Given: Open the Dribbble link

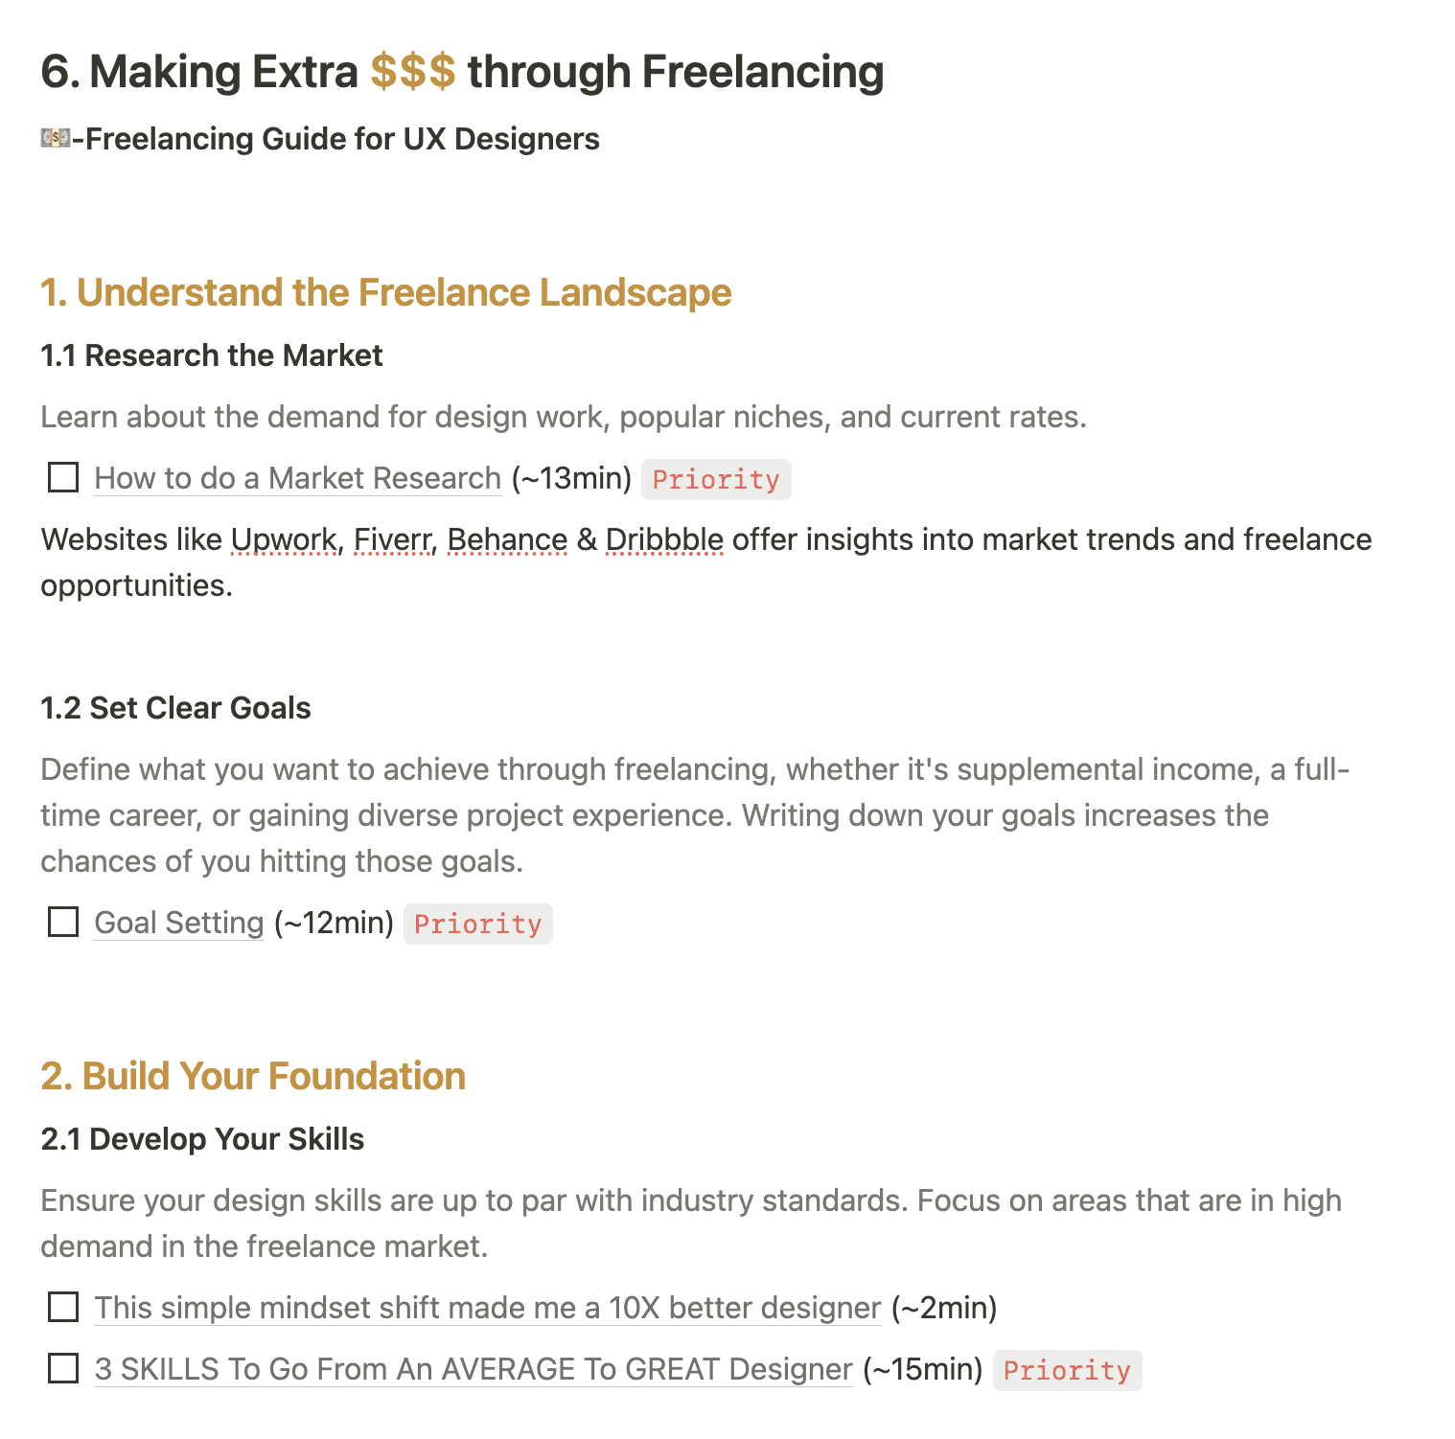Looking at the screenshot, I should 663,539.
